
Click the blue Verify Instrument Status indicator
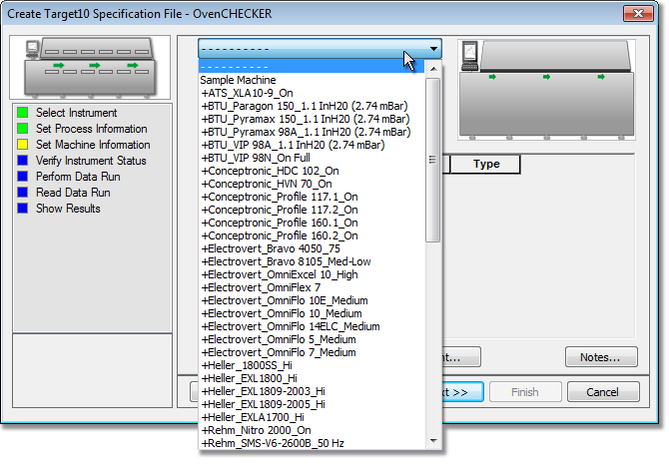[x=23, y=161]
